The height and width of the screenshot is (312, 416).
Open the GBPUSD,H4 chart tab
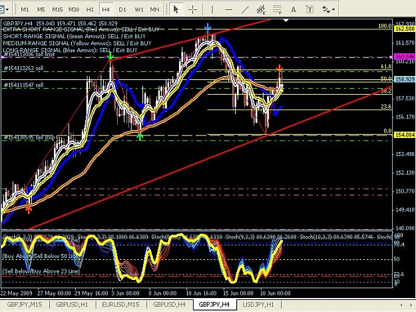point(169,305)
